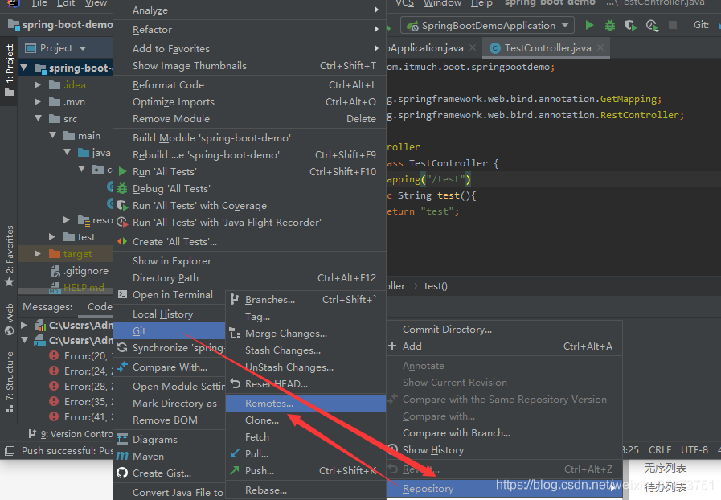Choose Create 'All Tests'...
721x500 pixels.
coord(250,242)
